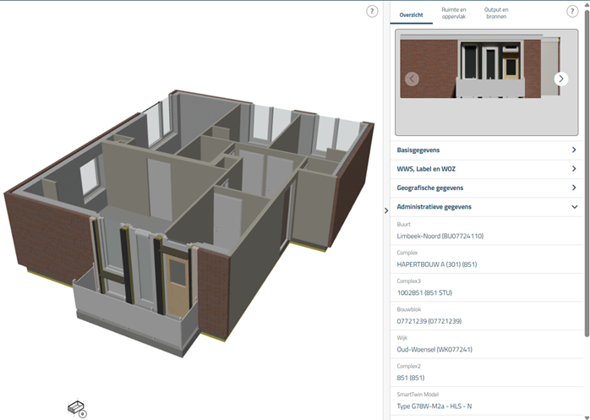Click the Oud-Woensel (WK077241) value
The height and width of the screenshot is (420, 590).
434,349
